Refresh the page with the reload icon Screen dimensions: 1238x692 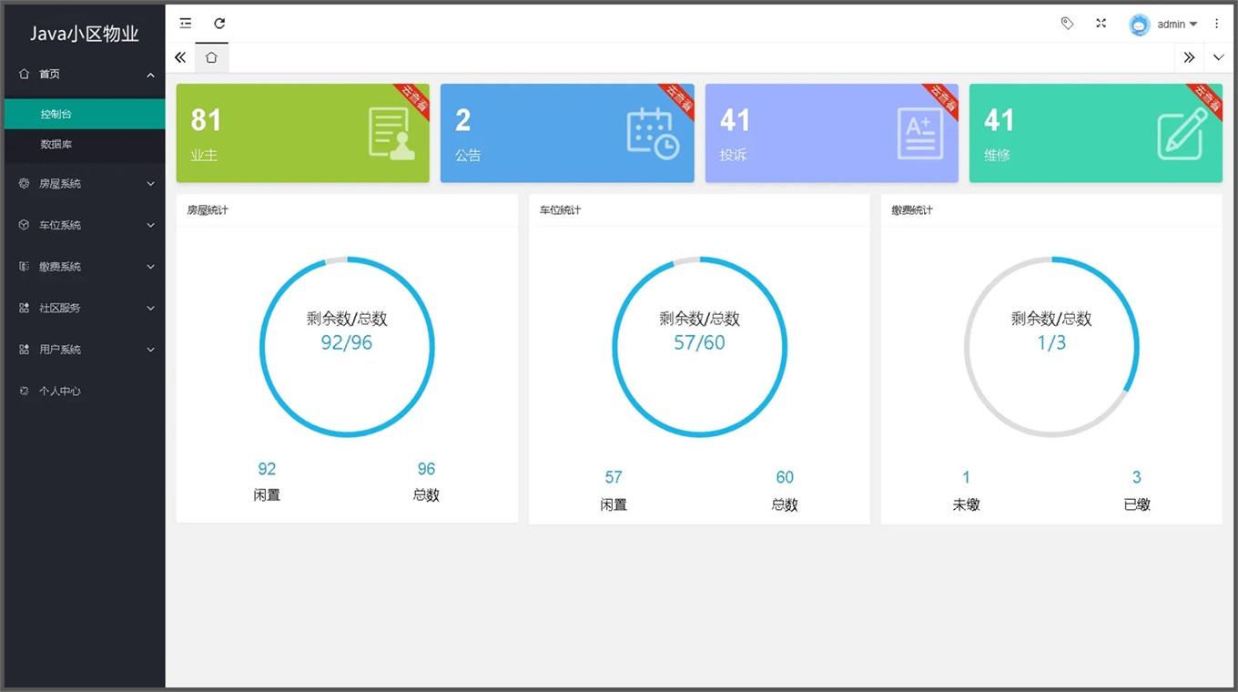(219, 24)
